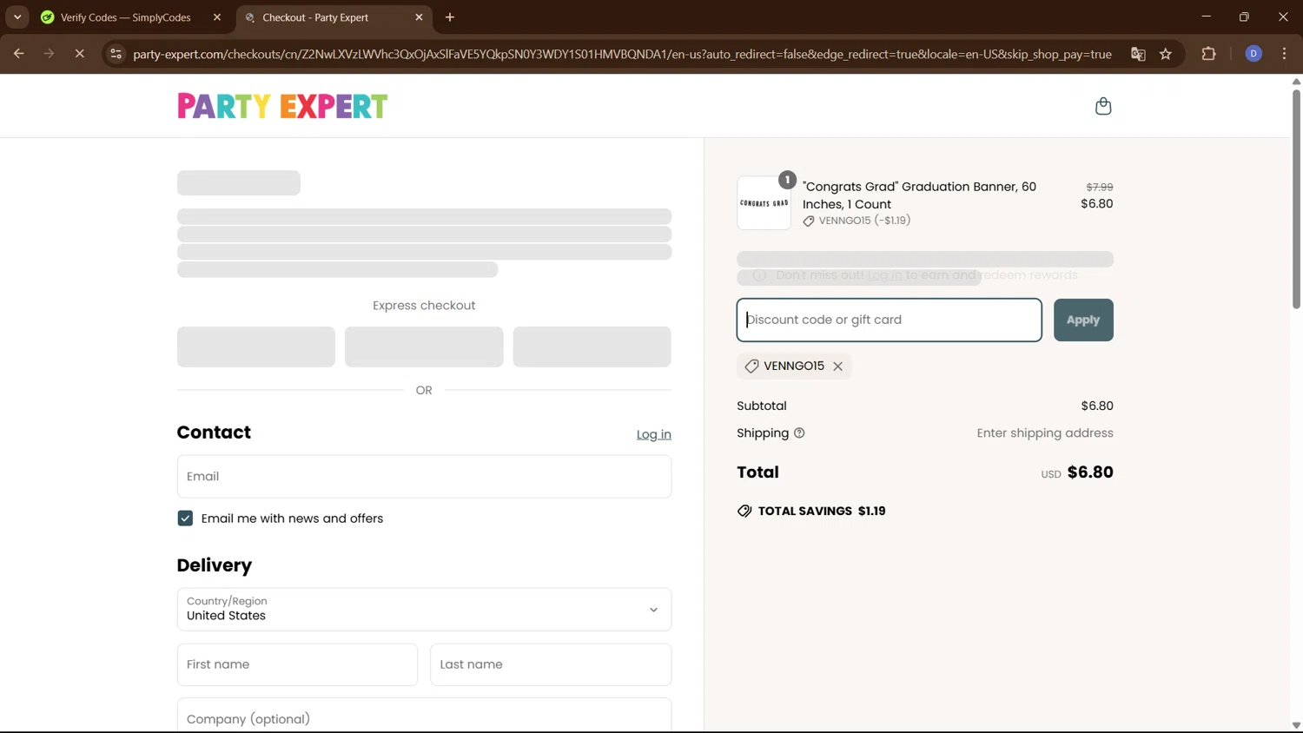Stop the page loading with X button

pyautogui.click(x=79, y=54)
